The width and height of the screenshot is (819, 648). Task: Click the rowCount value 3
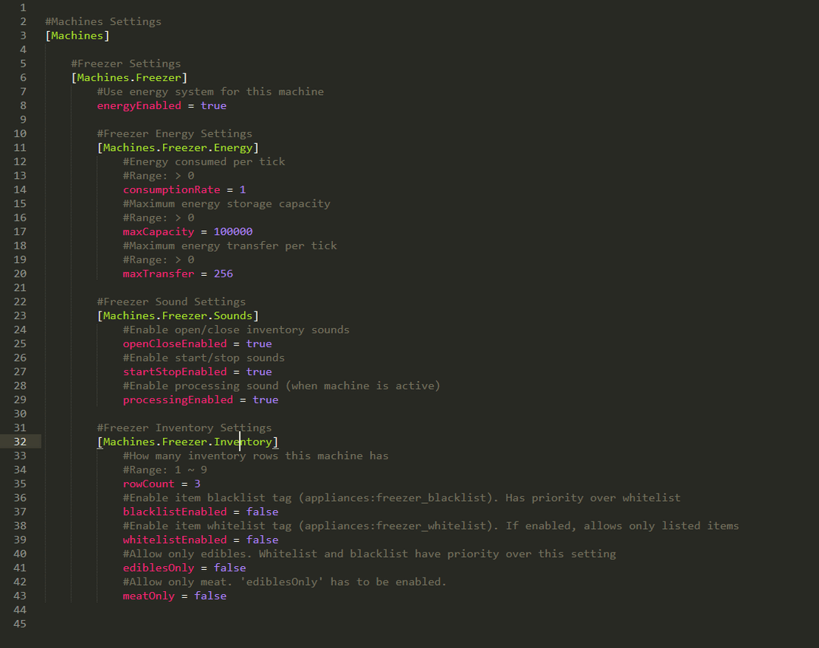coord(197,484)
